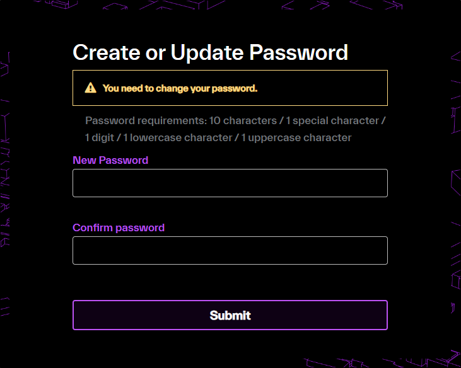
Task: Select the "Create or Update Password" heading
Action: [210, 52]
